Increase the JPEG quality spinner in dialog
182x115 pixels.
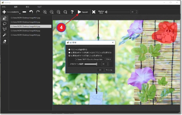108,63
